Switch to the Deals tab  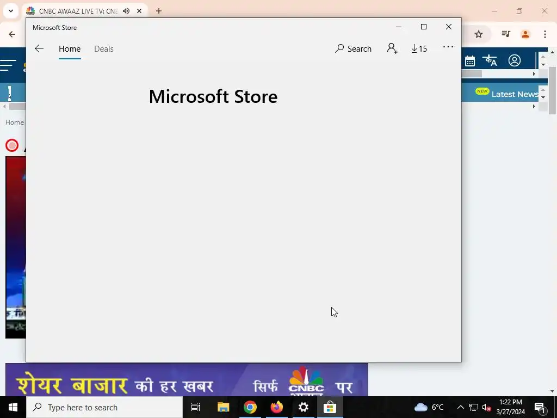tap(104, 48)
